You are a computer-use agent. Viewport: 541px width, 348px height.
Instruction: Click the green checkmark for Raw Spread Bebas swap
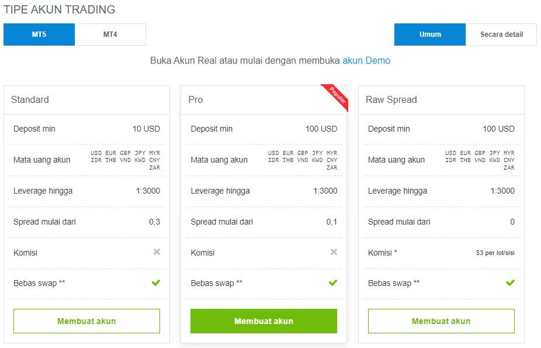pyautogui.click(x=510, y=282)
